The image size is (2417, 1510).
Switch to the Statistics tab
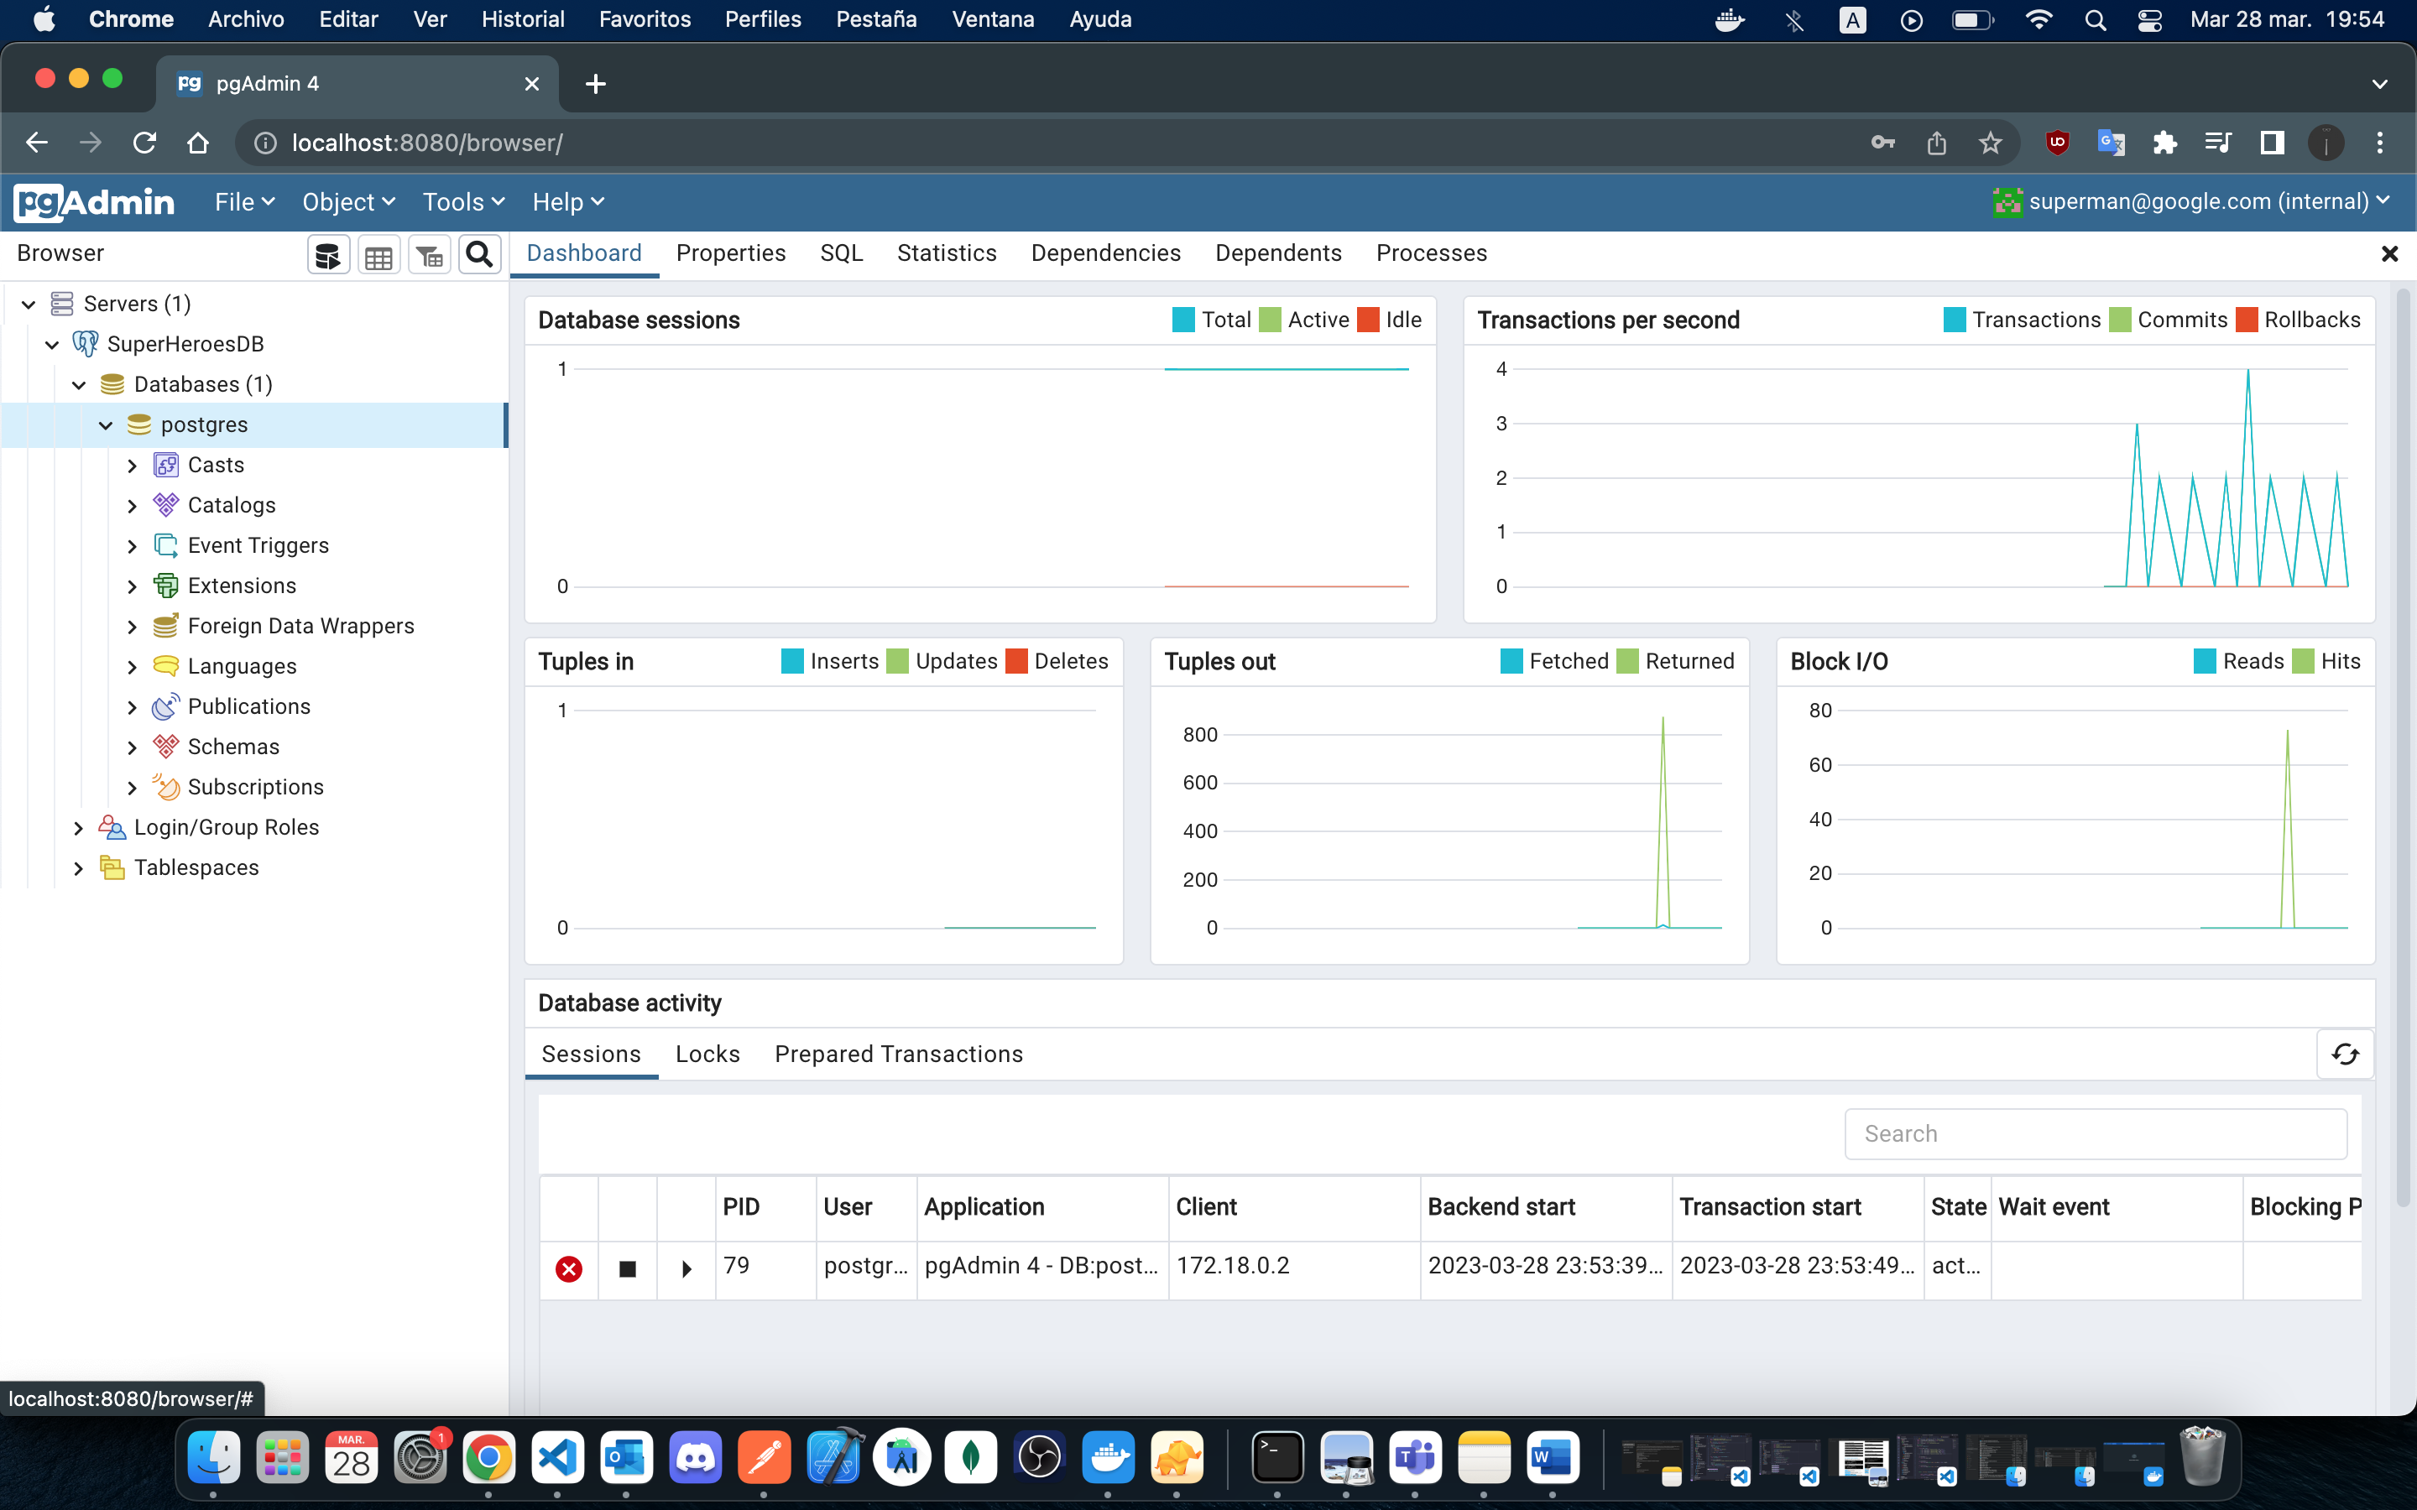947,253
